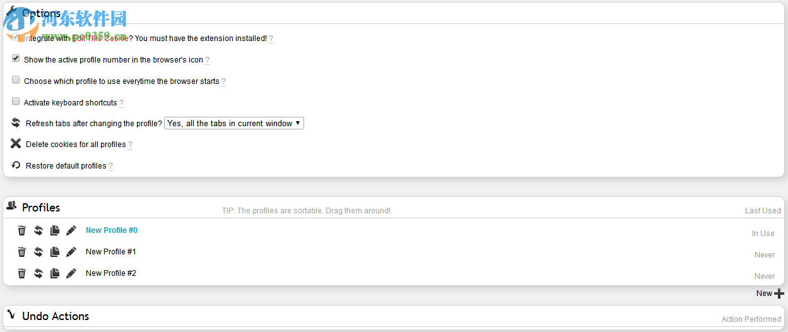Screen dimensions: 788x332
Task: Click Delete cookies for all profiles
Action: click(x=76, y=145)
